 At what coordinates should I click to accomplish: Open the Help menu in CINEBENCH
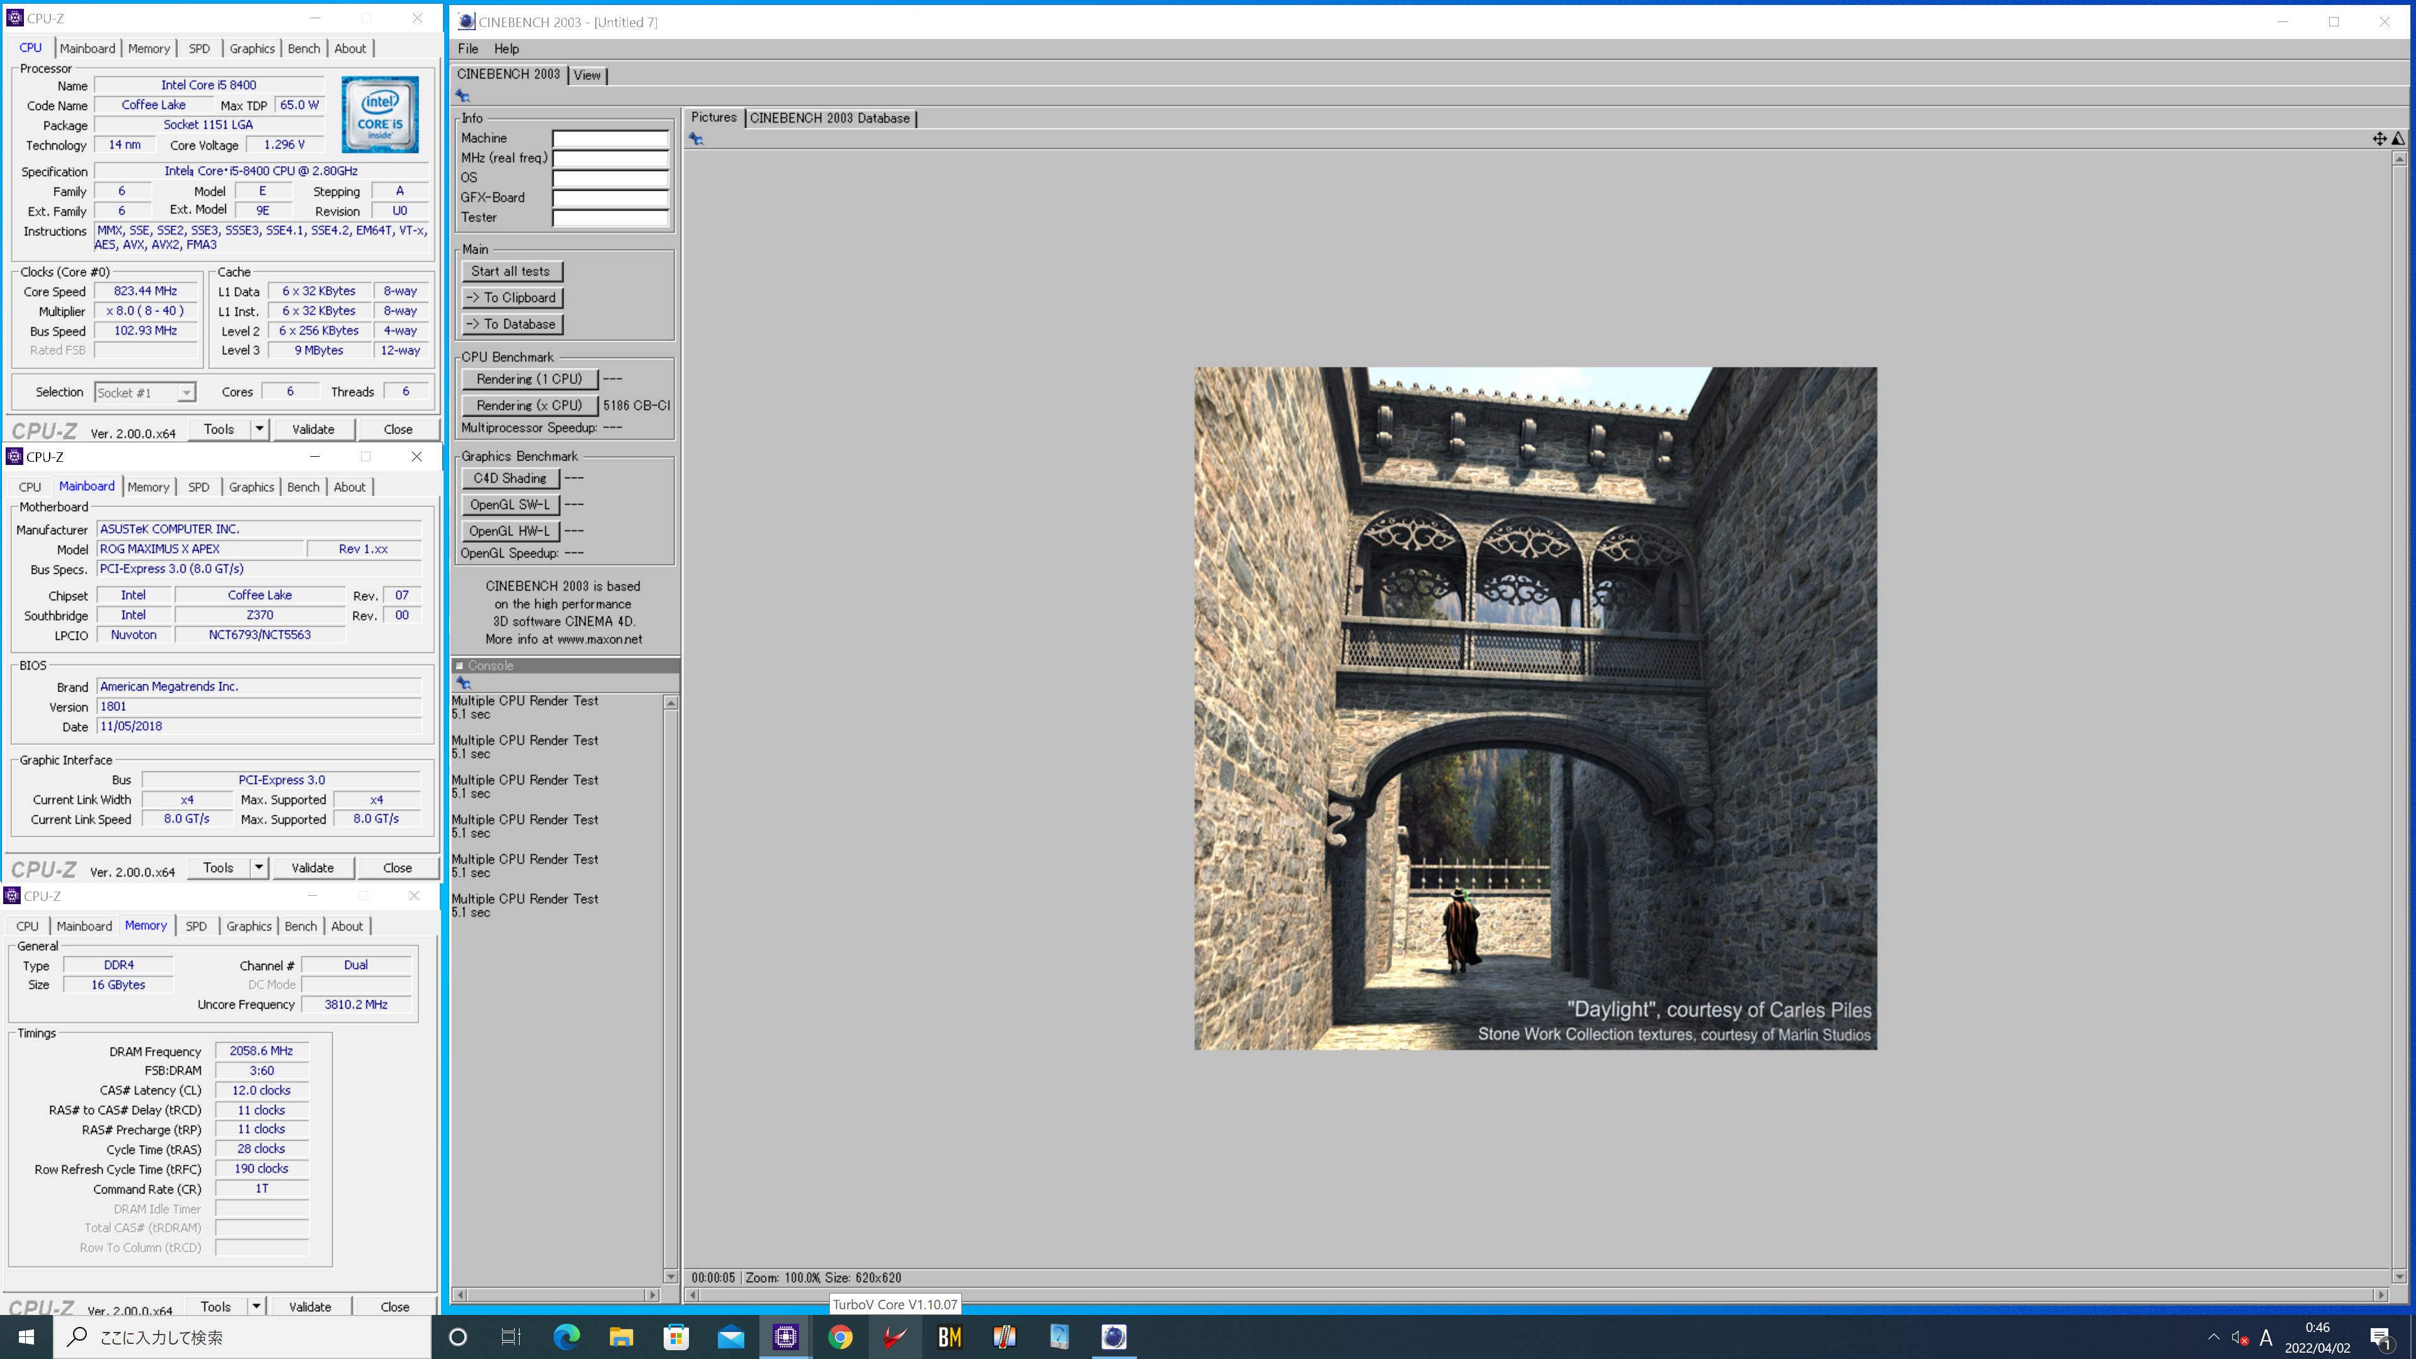506,49
